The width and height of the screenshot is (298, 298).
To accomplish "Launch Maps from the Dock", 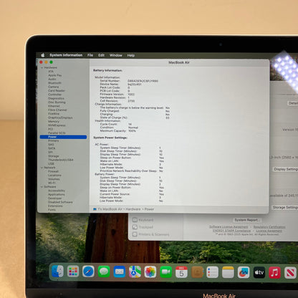I will coord(135,272).
